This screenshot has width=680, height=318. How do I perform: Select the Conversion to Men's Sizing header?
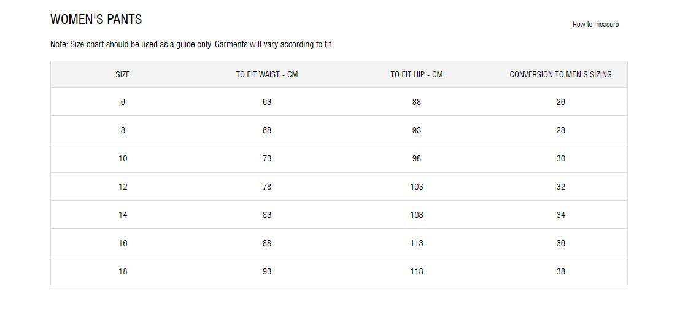[560, 74]
